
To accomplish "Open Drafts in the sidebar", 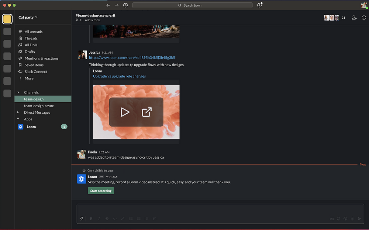I will click(x=30, y=52).
